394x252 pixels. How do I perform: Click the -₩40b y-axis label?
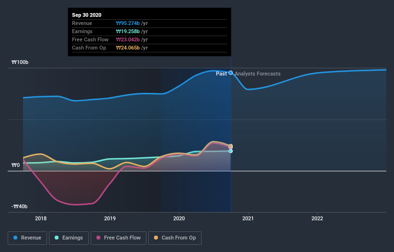[19, 206]
